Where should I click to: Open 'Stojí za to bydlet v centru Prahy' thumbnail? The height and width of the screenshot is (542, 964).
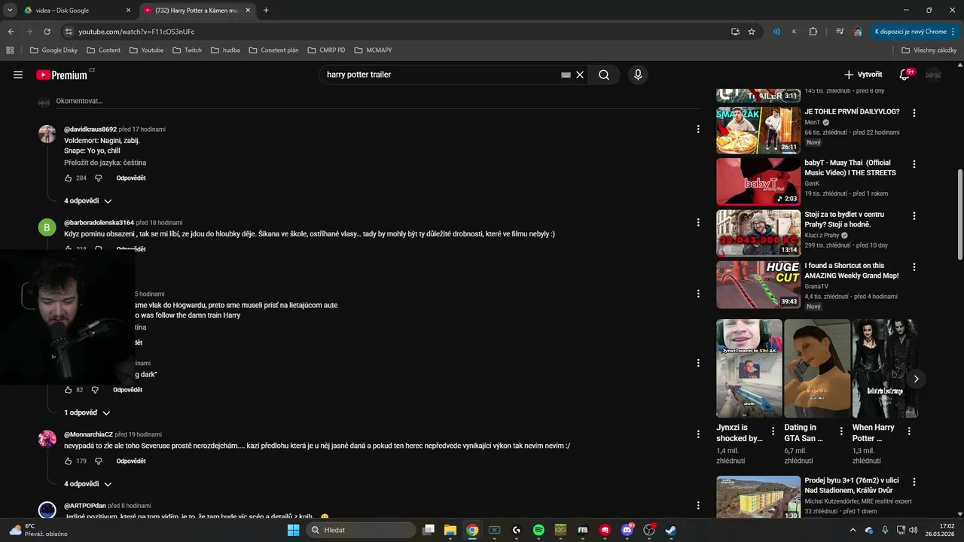pos(758,233)
